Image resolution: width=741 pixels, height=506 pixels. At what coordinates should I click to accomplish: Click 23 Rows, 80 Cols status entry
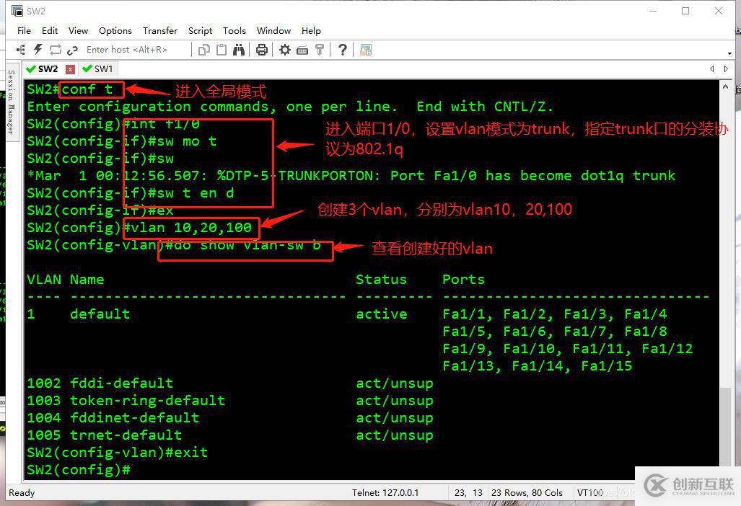[527, 493]
